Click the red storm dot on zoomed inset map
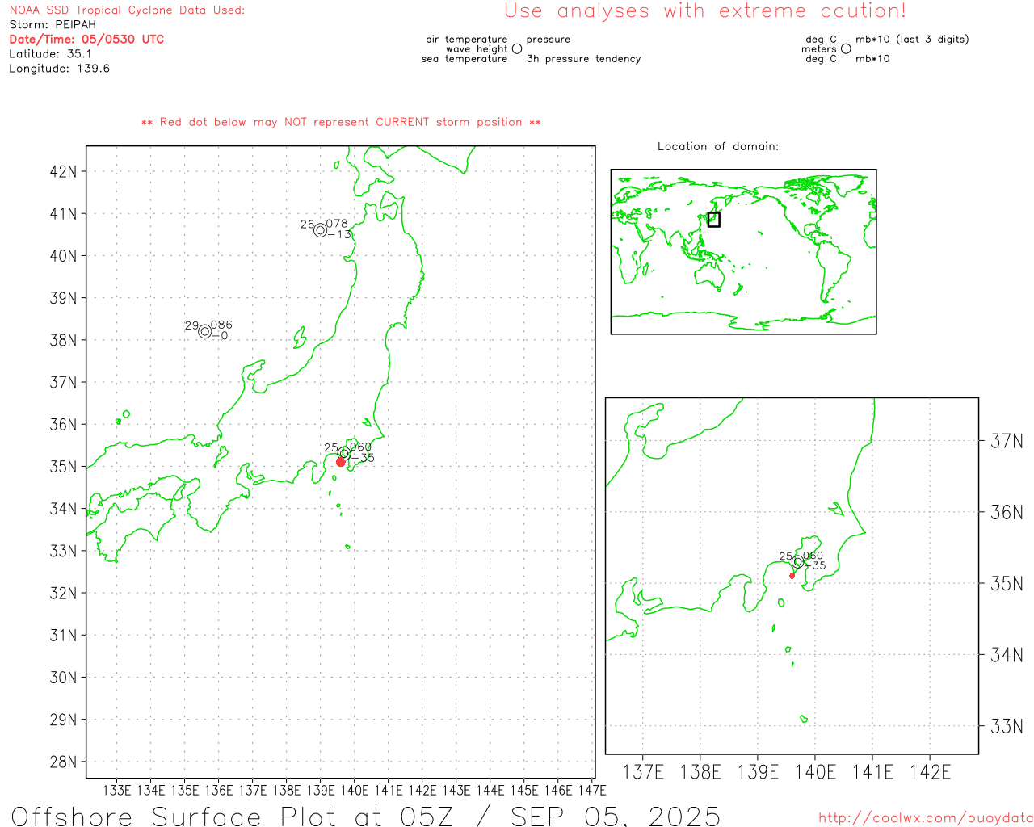 792,575
